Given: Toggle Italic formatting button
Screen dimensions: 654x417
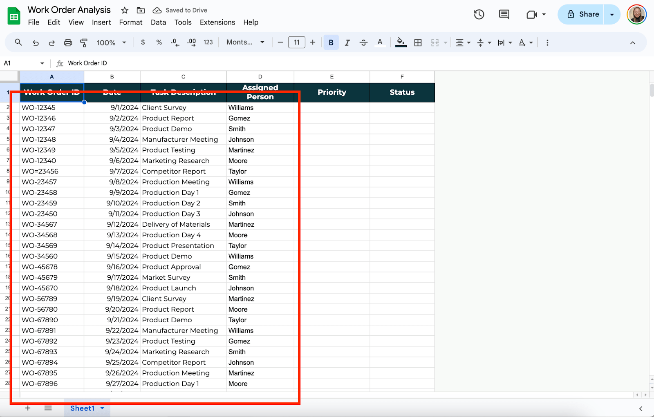Looking at the screenshot, I should click(347, 42).
